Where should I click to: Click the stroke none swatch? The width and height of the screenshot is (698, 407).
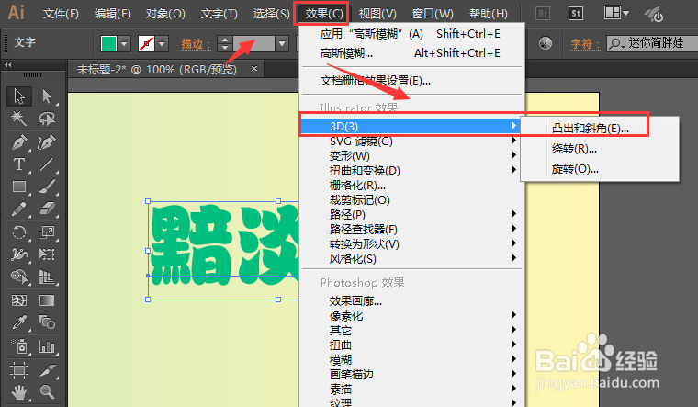tap(146, 43)
